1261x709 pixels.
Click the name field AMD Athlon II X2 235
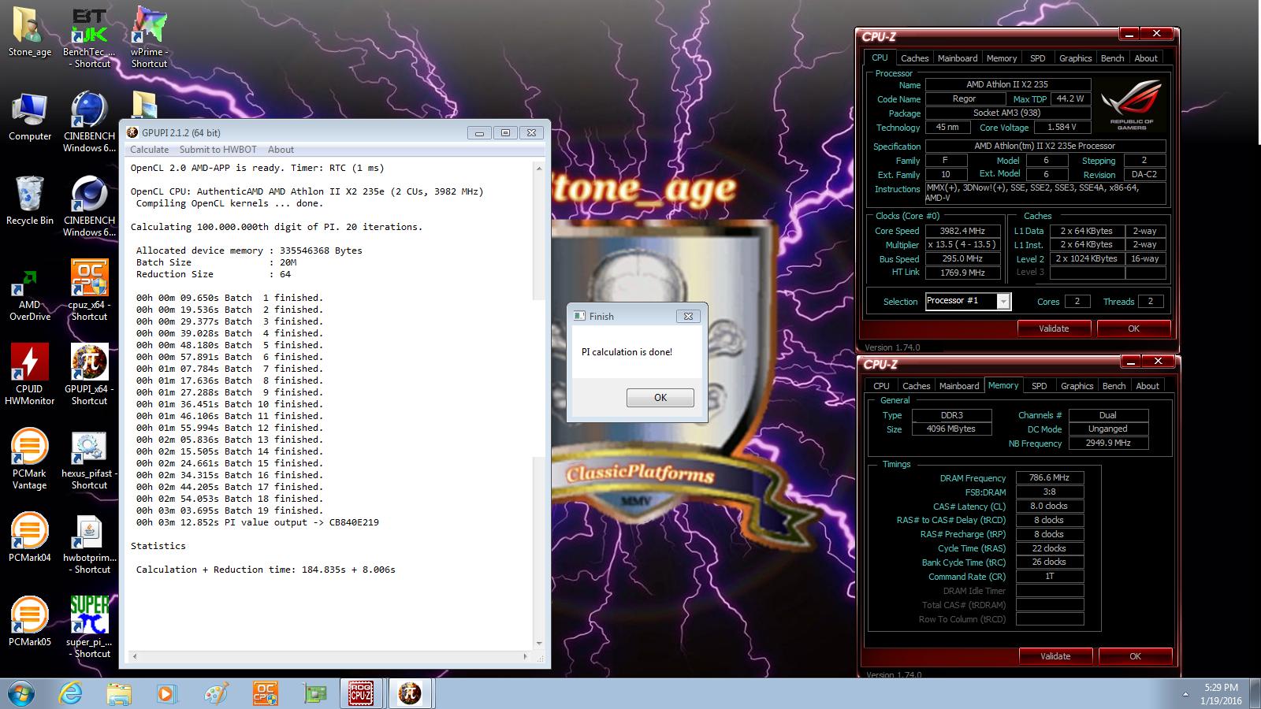(x=1007, y=84)
